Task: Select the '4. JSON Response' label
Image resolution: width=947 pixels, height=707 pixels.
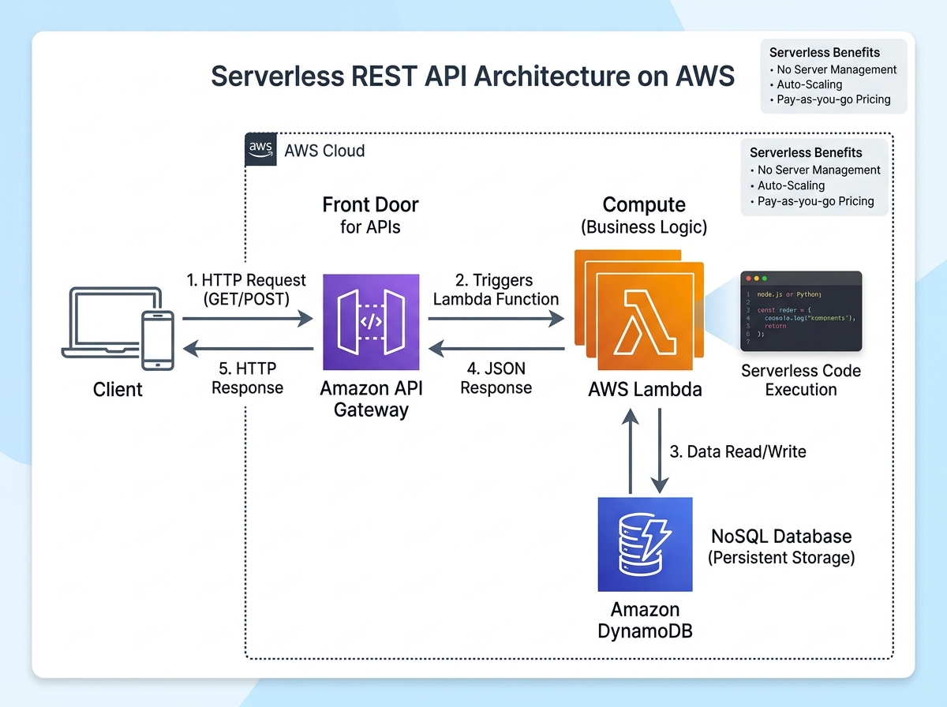Action: tap(496, 378)
